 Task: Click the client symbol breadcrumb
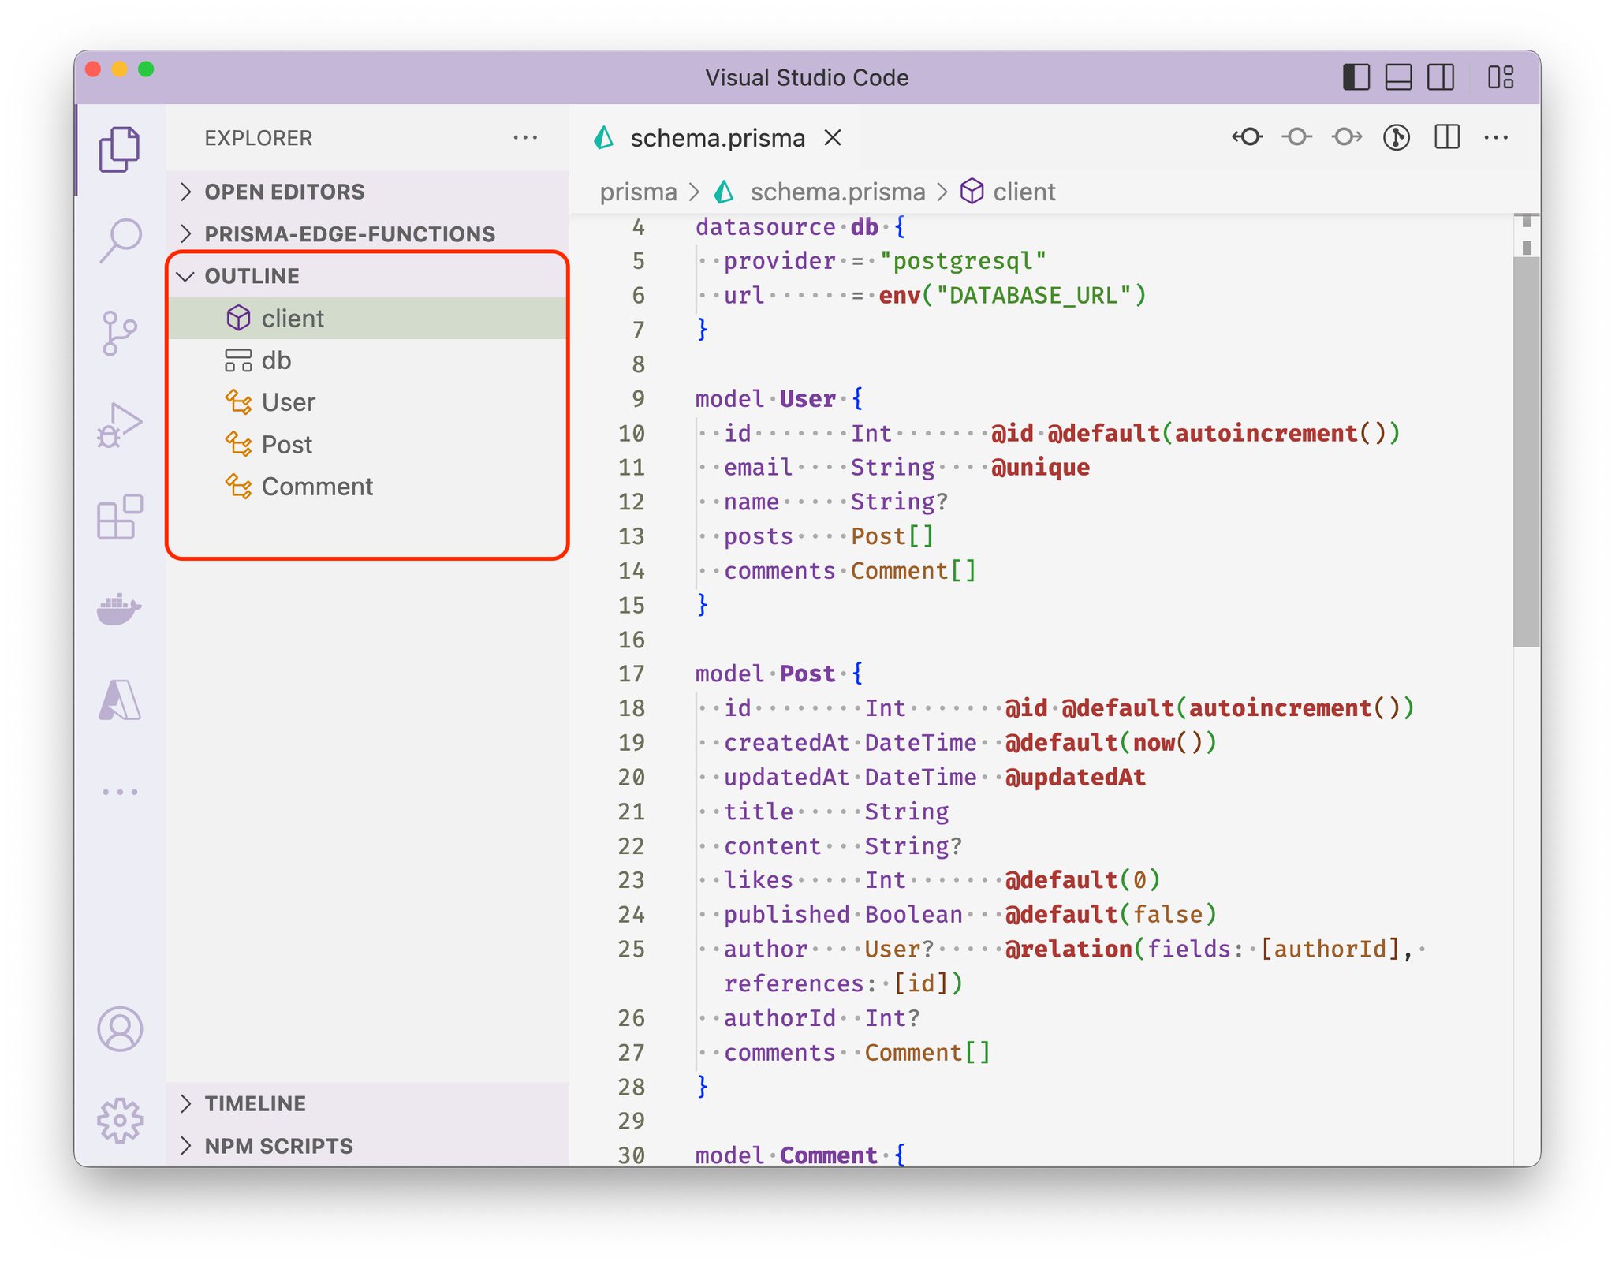tap(1024, 192)
